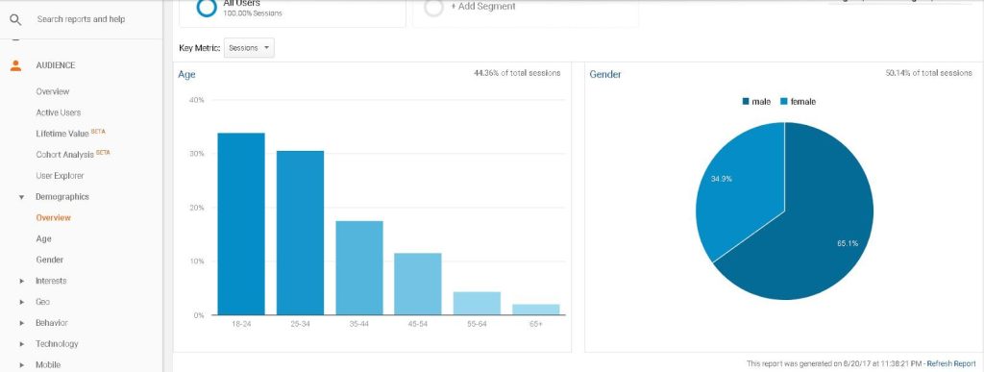The width and height of the screenshot is (984, 372).
Task: Expand the Mobile section arrow
Action: pyautogui.click(x=22, y=365)
